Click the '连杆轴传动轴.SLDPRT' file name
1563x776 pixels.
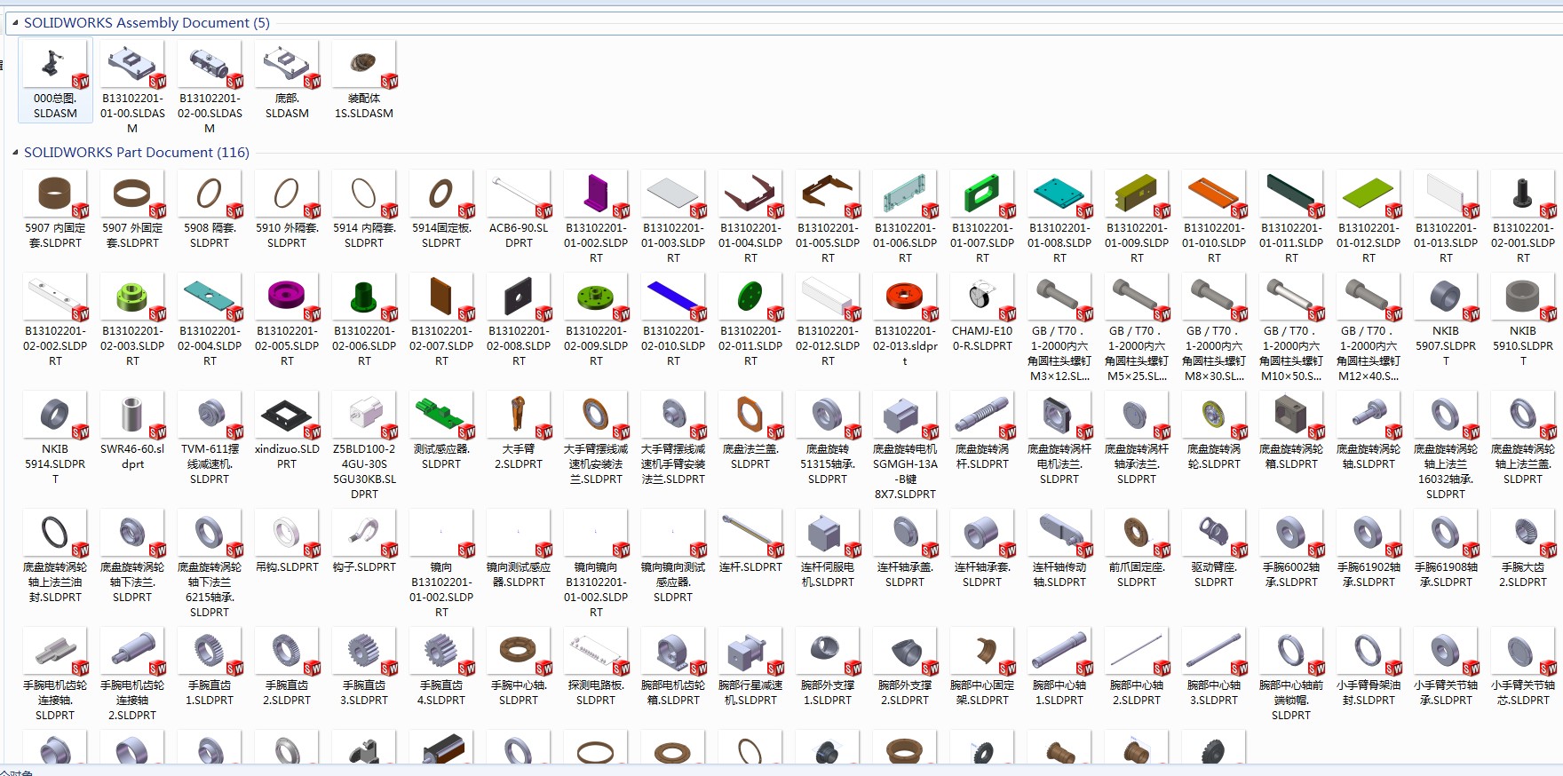[1059, 574]
